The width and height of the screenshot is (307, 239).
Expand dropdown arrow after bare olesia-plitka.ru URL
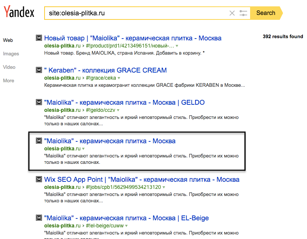click(x=83, y=149)
